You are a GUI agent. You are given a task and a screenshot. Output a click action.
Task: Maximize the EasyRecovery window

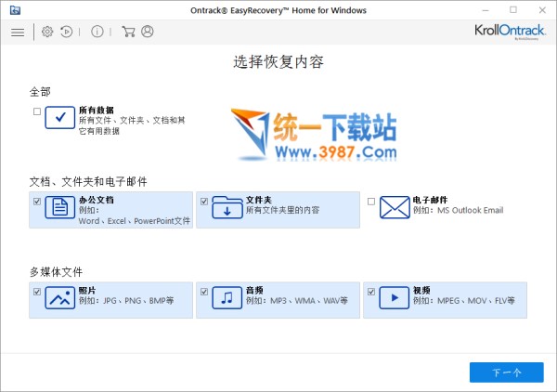[513, 10]
